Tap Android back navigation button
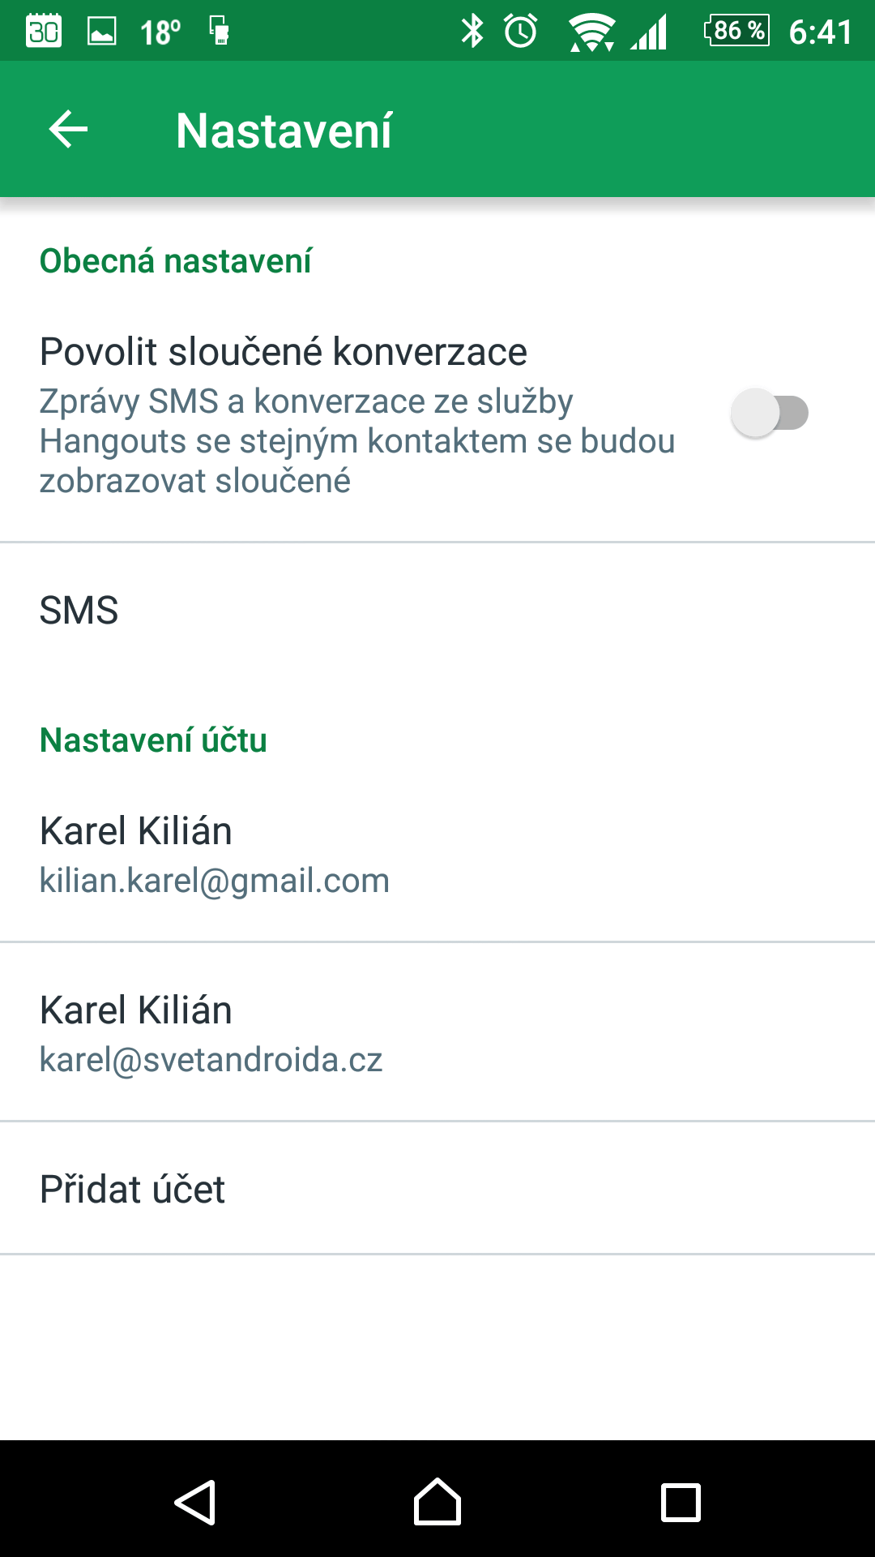The width and height of the screenshot is (875, 1557). (194, 1502)
